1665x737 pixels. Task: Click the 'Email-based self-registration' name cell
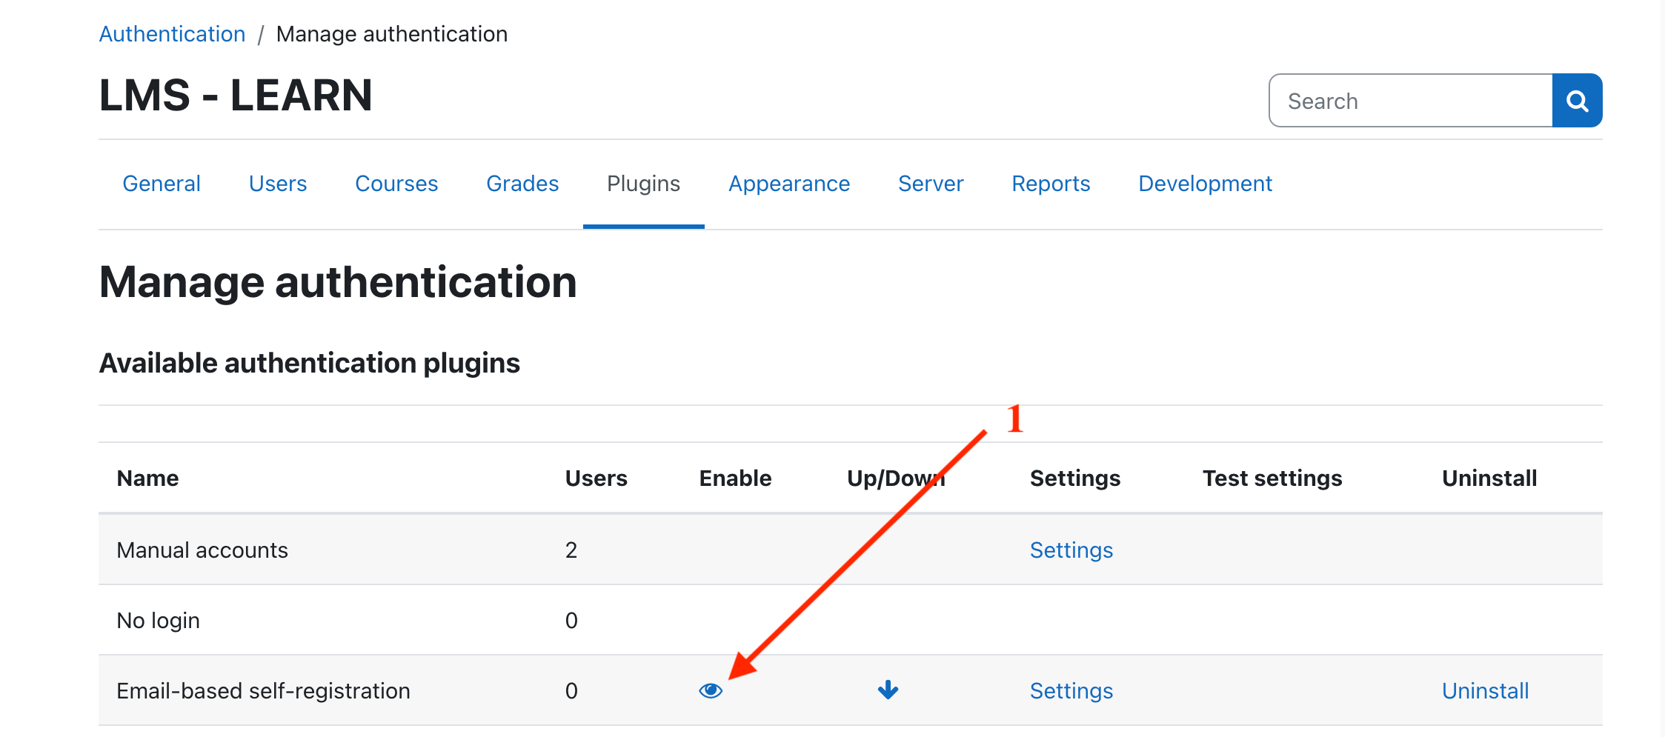[x=263, y=691]
